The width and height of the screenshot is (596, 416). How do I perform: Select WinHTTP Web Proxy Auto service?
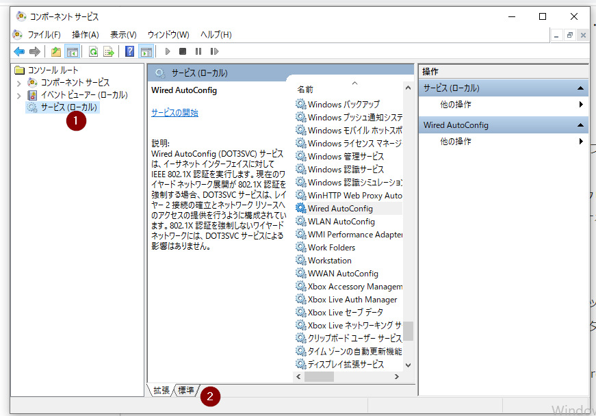(348, 195)
